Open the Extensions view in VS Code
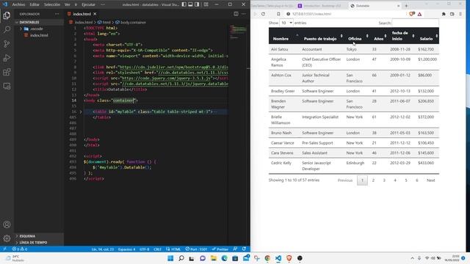The height and width of the screenshot is (264, 470). point(7,72)
